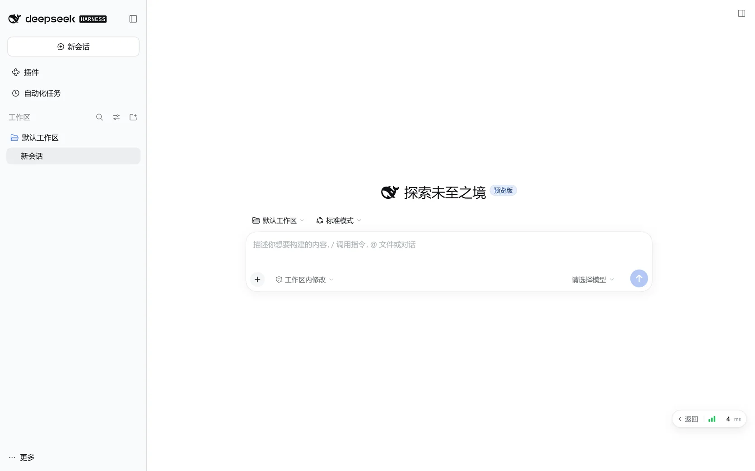The height and width of the screenshot is (471, 755).
Task: Search workspaces with magnifier icon
Action: pos(99,117)
